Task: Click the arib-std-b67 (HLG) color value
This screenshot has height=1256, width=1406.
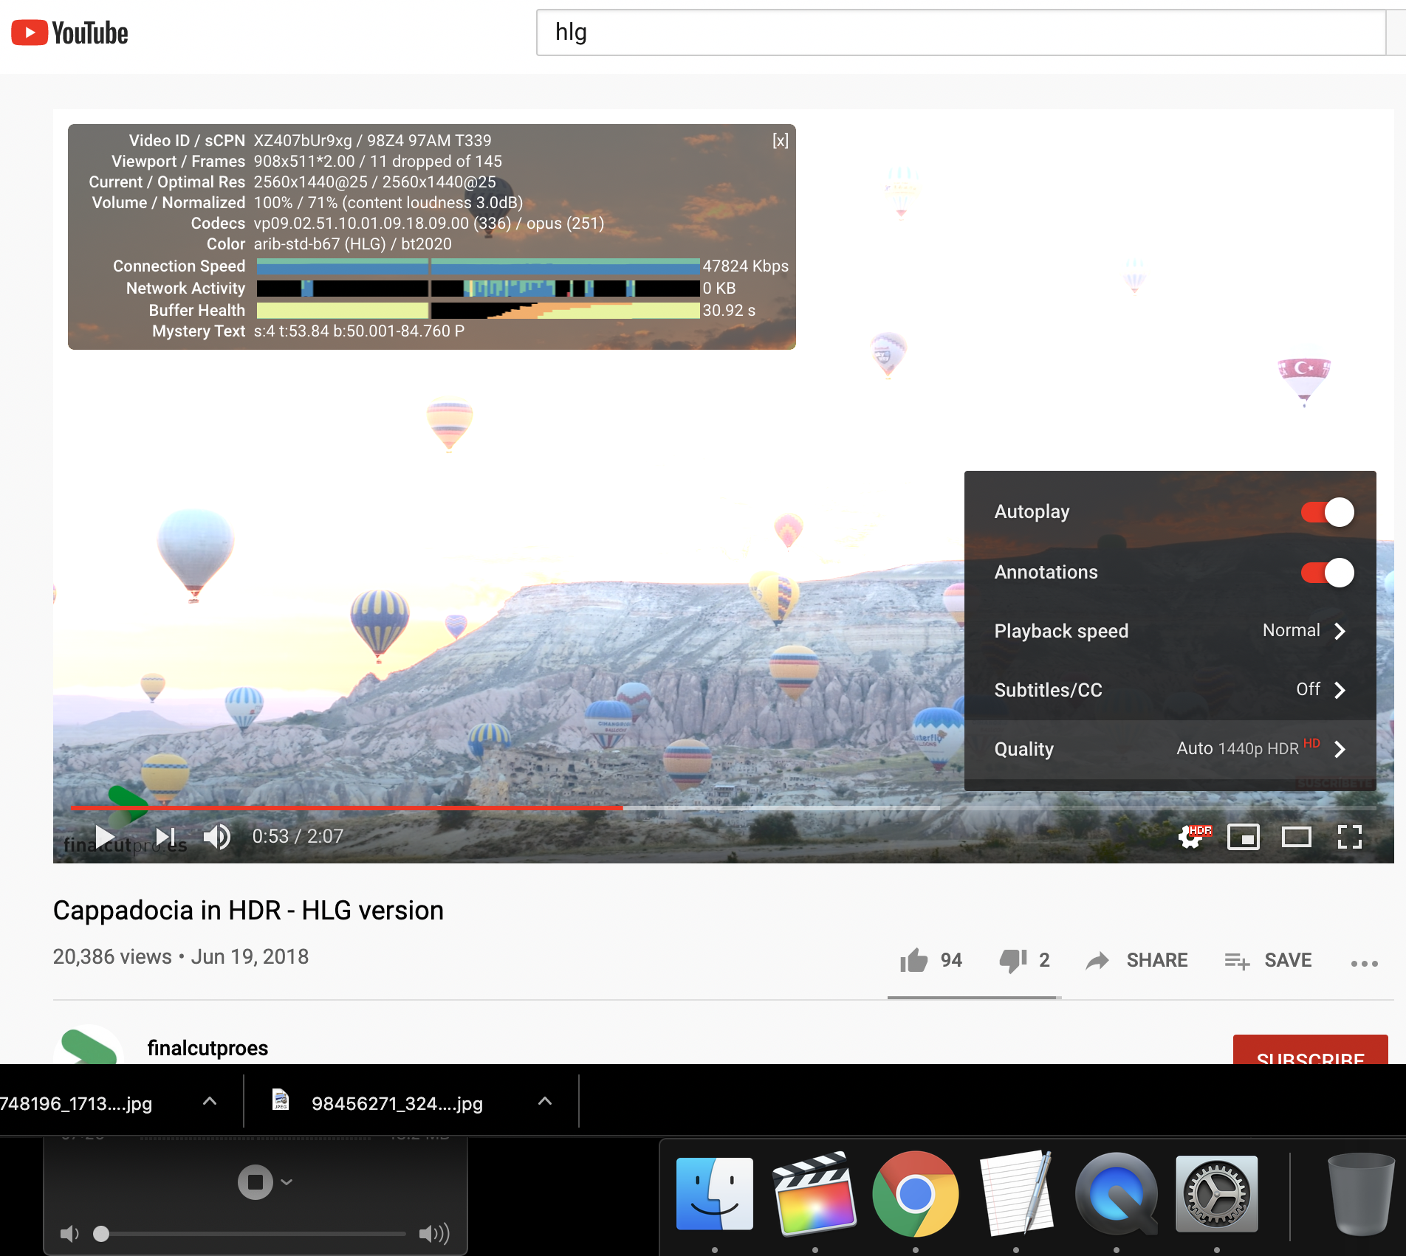Action: 321,244
